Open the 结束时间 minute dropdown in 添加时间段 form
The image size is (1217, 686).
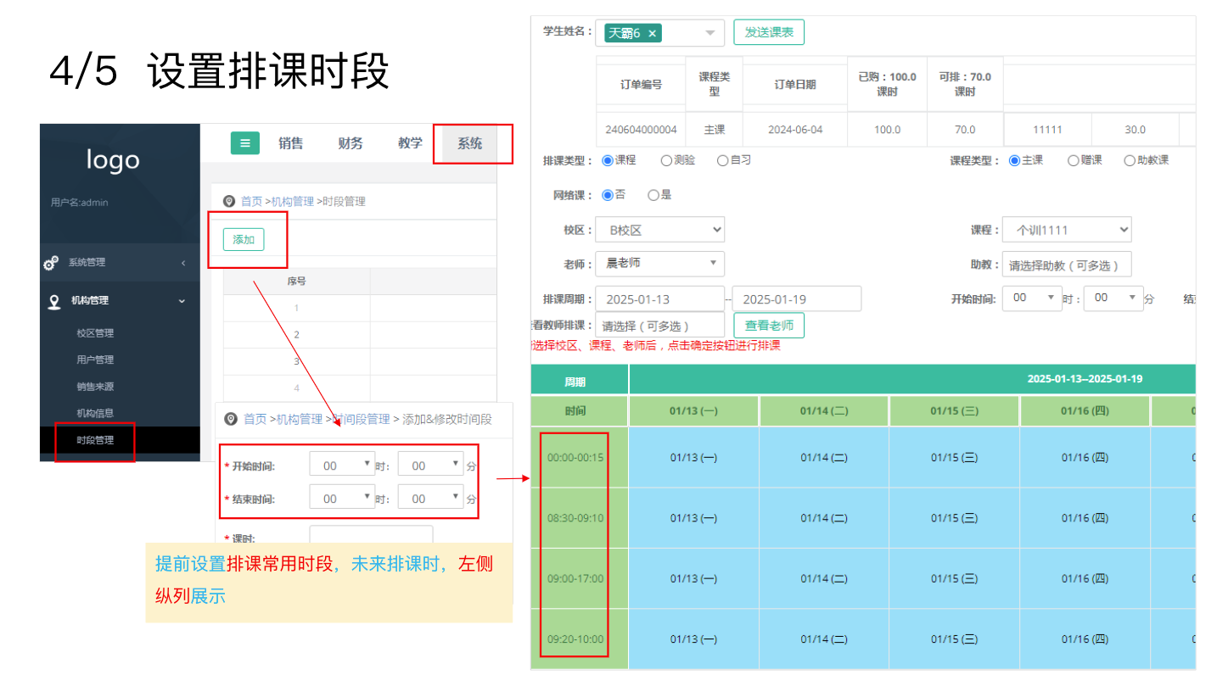[x=430, y=499]
